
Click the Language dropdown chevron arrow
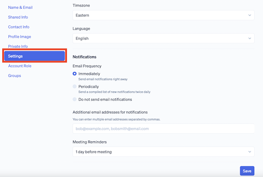click(x=250, y=38)
